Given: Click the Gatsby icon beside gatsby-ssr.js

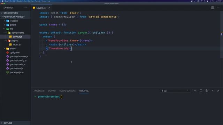Looking at the screenshot, I should 8,68.
